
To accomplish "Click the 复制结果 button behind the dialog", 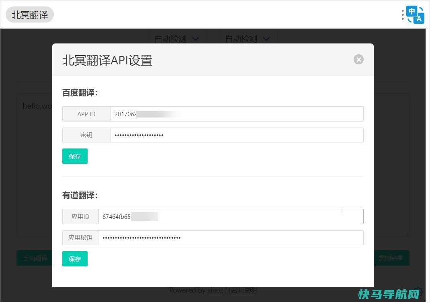I will coord(391,258).
